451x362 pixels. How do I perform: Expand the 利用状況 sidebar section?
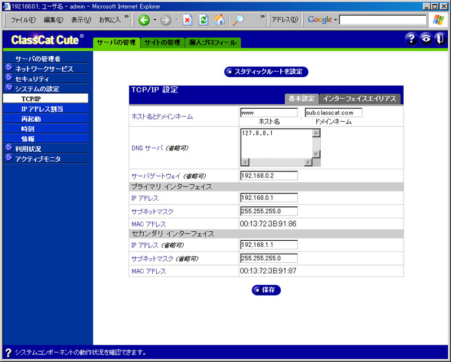[9, 148]
